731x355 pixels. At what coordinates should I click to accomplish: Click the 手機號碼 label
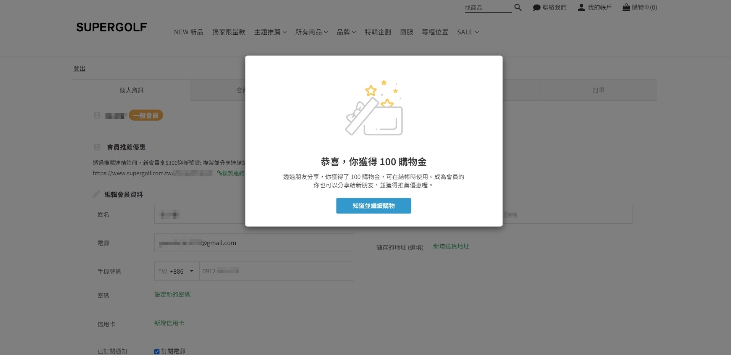[109, 271]
